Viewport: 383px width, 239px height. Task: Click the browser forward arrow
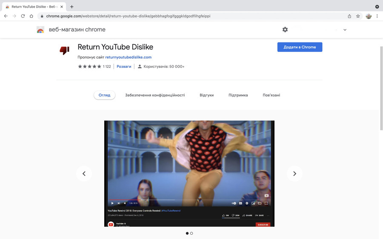14,16
